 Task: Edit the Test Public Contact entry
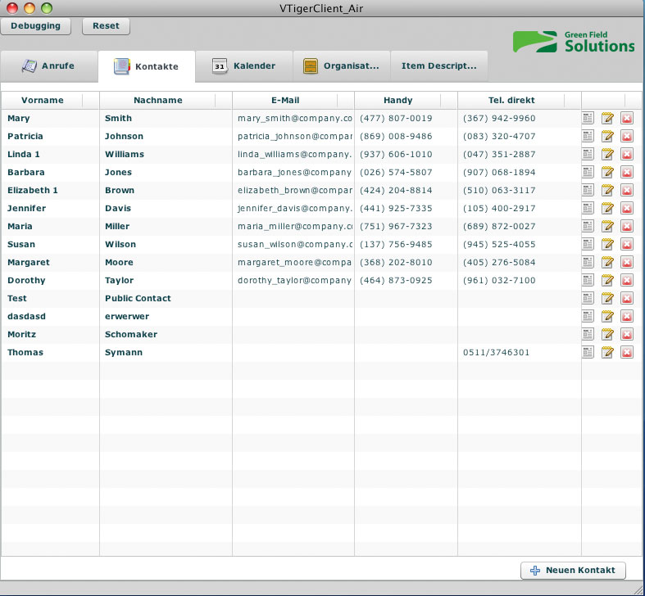607,298
